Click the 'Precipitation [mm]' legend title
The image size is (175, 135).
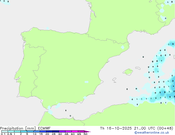point(18,128)
